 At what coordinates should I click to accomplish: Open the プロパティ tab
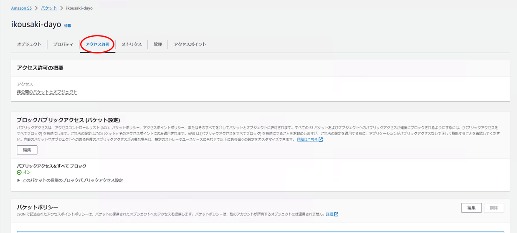(63, 44)
